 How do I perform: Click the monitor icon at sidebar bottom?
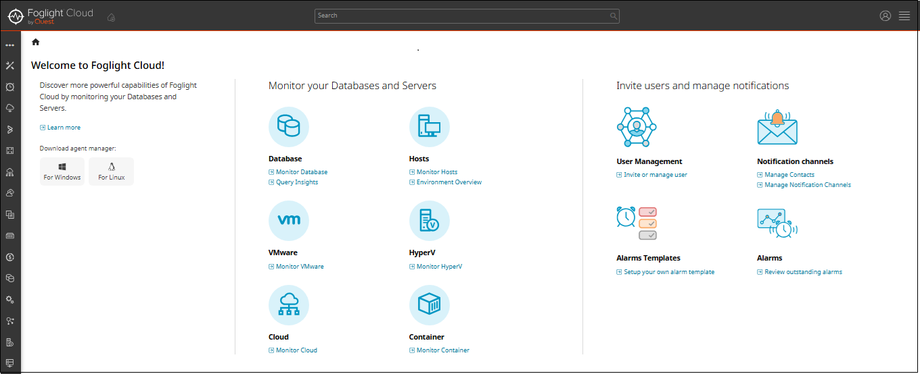(x=9, y=363)
